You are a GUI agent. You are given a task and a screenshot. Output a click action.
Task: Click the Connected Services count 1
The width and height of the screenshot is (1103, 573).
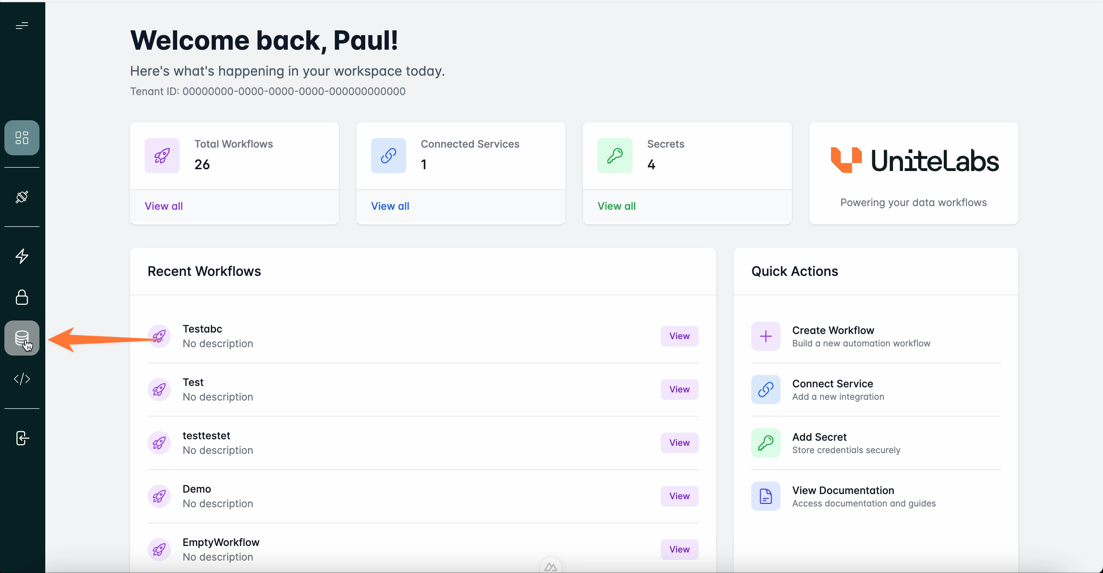coord(423,164)
